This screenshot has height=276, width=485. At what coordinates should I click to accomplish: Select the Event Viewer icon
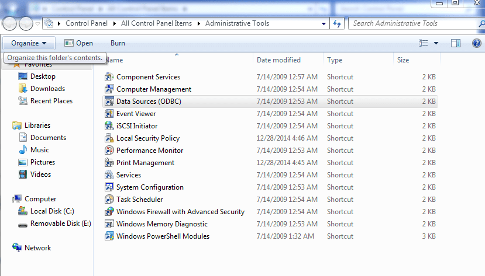pos(109,114)
